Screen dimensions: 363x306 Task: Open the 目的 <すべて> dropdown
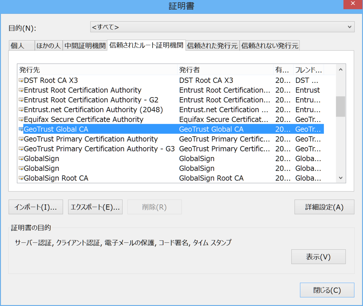click(222, 27)
